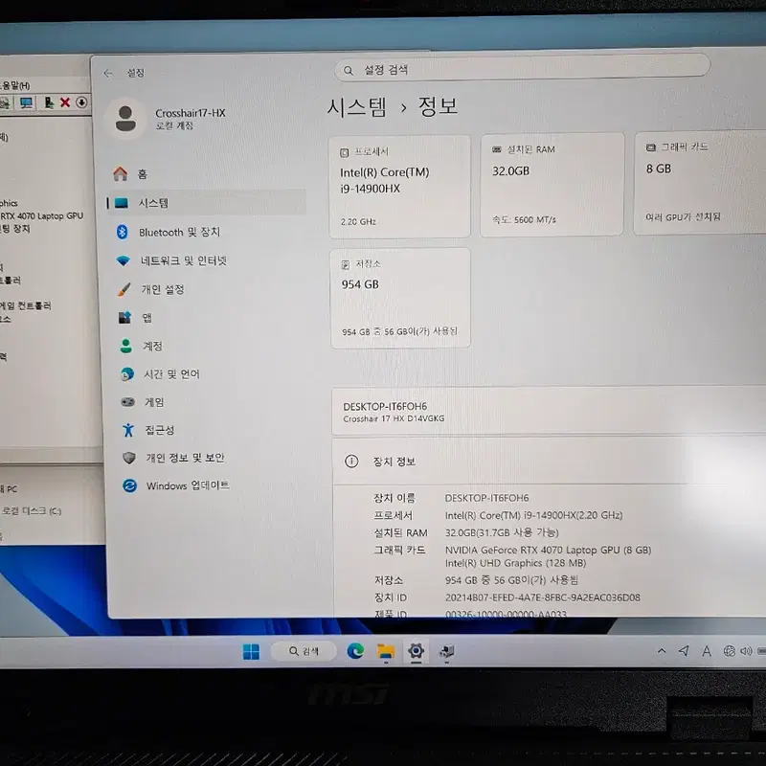Screen dimensions: 766x766
Task: Click the 그래픽 카드 8 GB card
Action: point(700,183)
